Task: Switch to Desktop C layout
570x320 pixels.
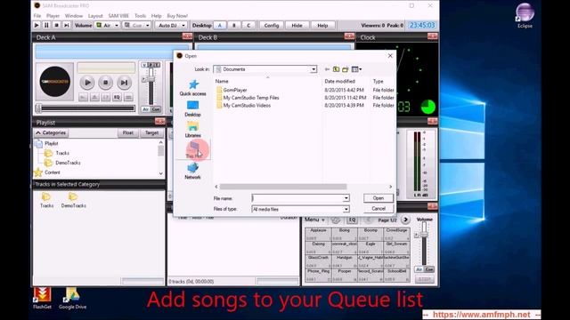Action: tap(248, 26)
